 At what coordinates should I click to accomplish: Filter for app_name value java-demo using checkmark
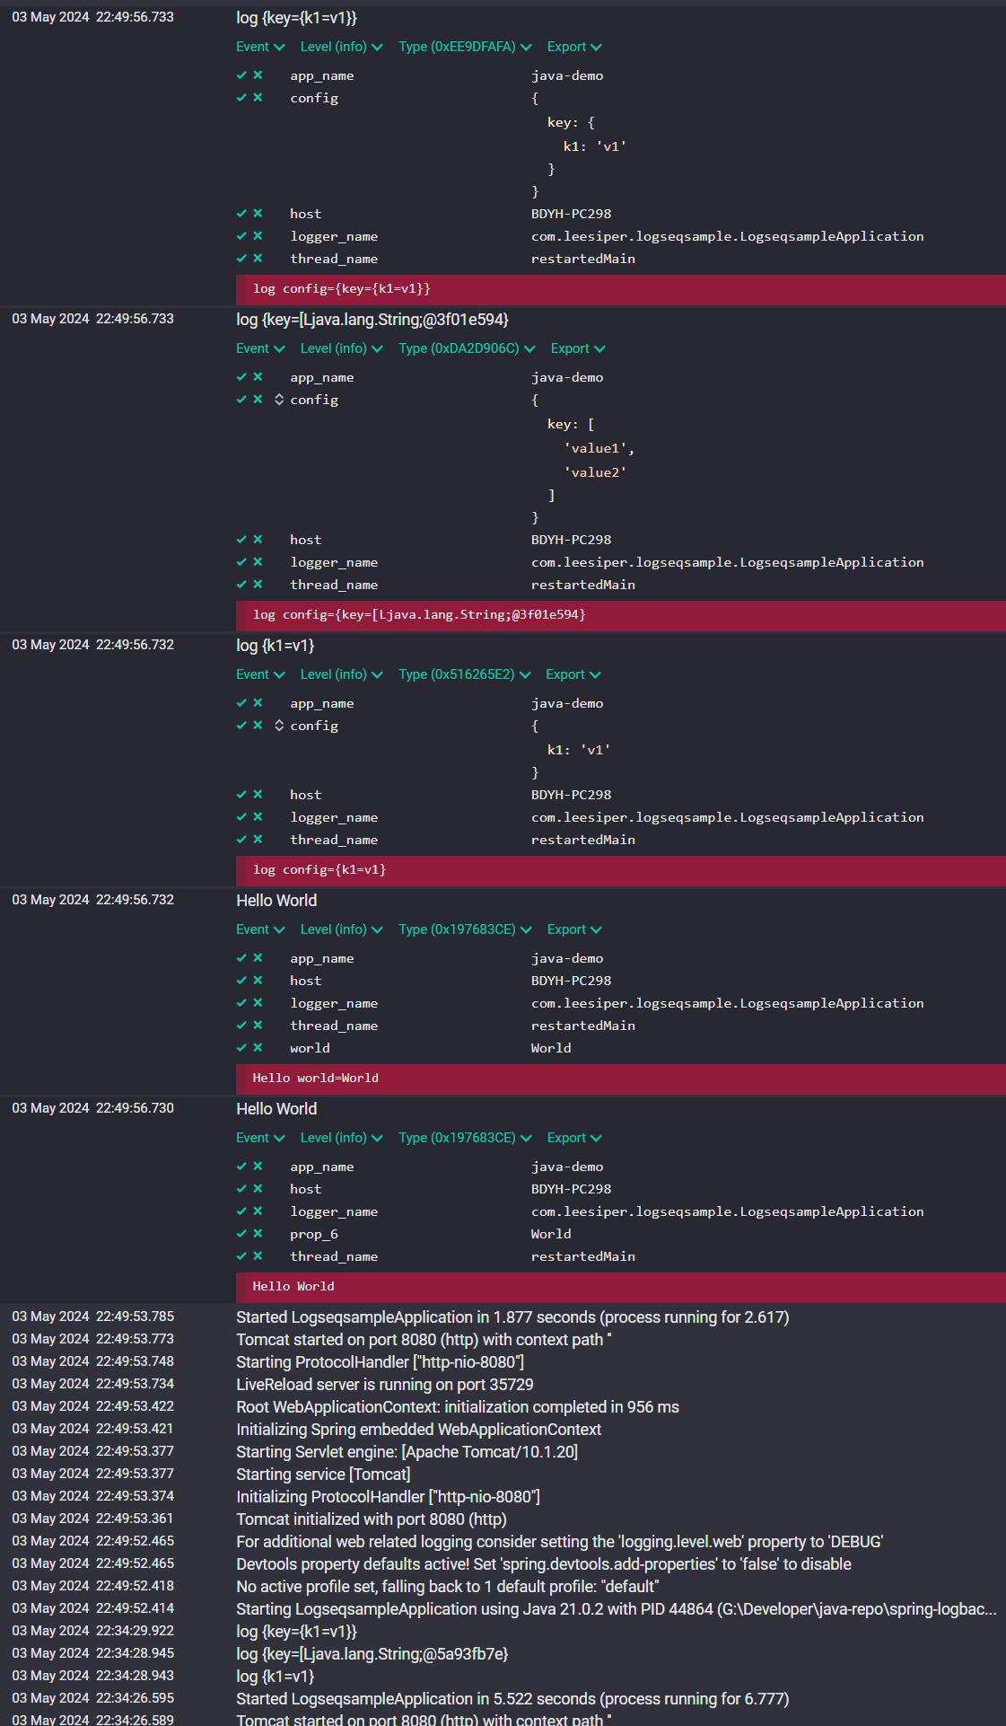241,75
